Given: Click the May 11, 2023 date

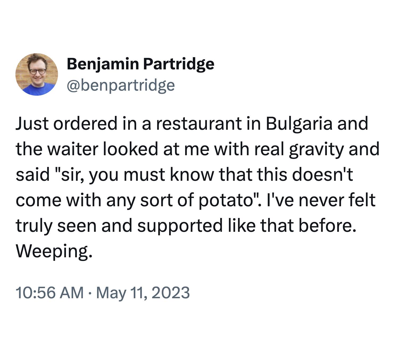Looking at the screenshot, I should tap(143, 293).
